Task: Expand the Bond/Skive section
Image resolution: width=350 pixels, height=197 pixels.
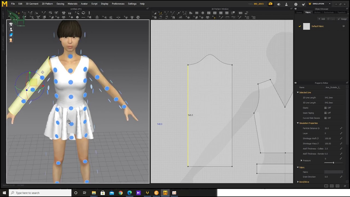Action: click(298, 182)
